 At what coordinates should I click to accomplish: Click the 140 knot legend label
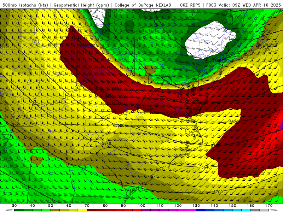pyautogui.click(x=214, y=206)
